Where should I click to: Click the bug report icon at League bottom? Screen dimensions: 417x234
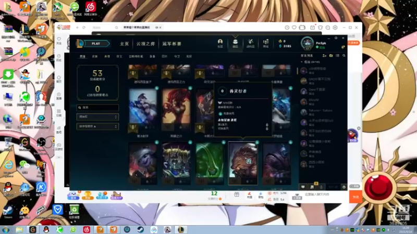[344, 187]
